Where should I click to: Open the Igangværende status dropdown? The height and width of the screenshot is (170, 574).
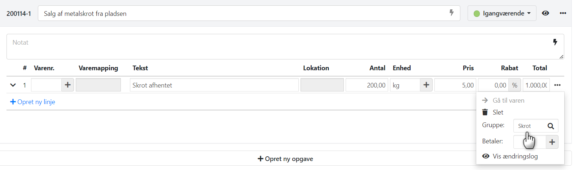(x=501, y=13)
